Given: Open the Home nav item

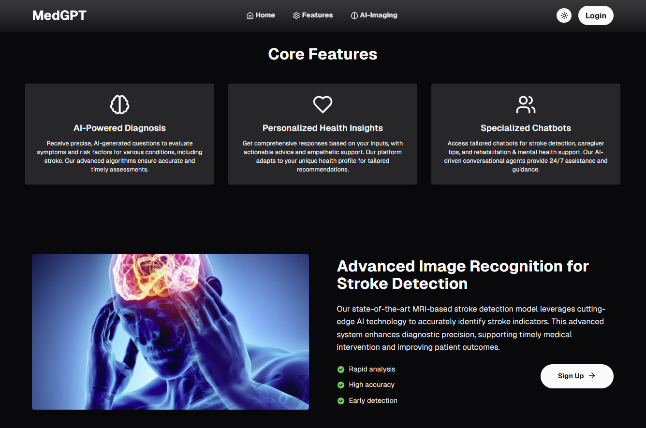Looking at the screenshot, I should 261,15.
